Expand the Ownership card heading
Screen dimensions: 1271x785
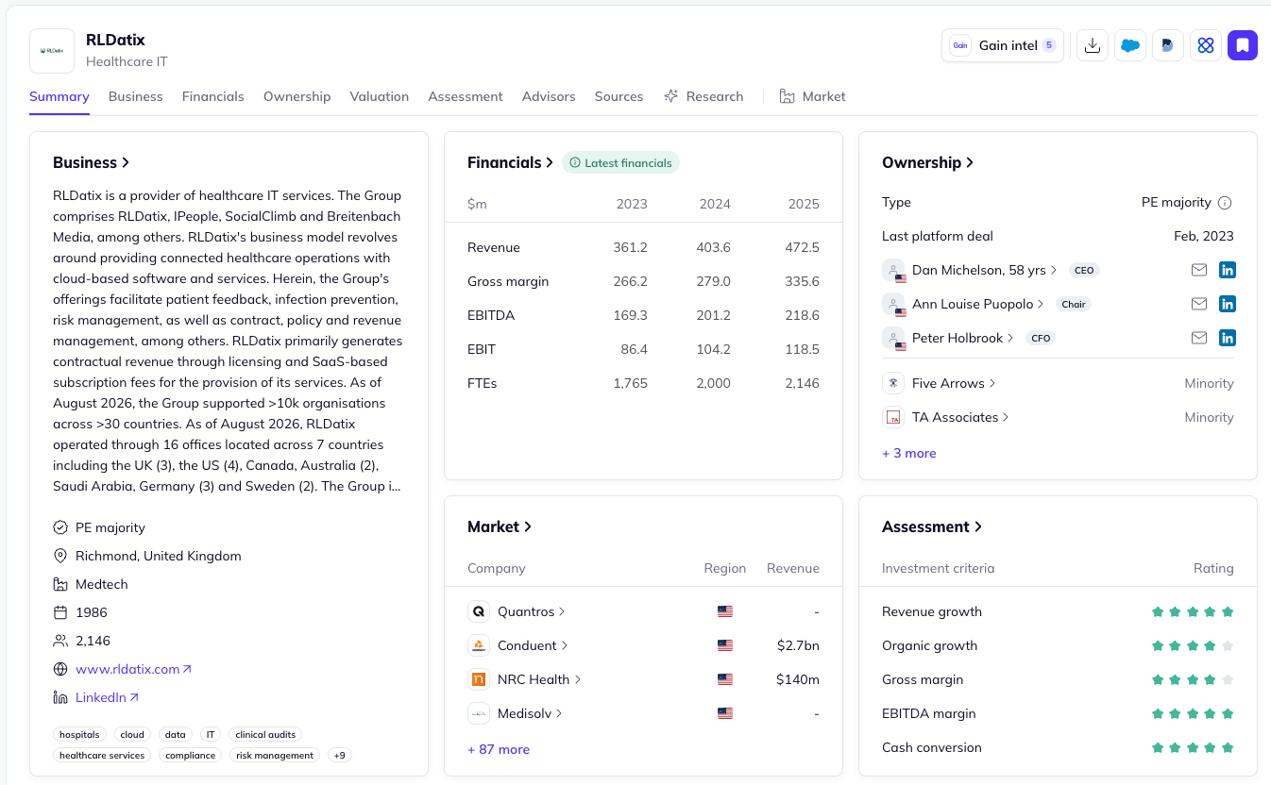(927, 162)
